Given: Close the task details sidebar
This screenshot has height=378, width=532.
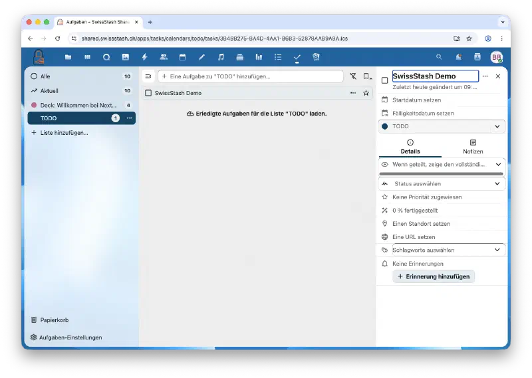Looking at the screenshot, I should pyautogui.click(x=498, y=76).
